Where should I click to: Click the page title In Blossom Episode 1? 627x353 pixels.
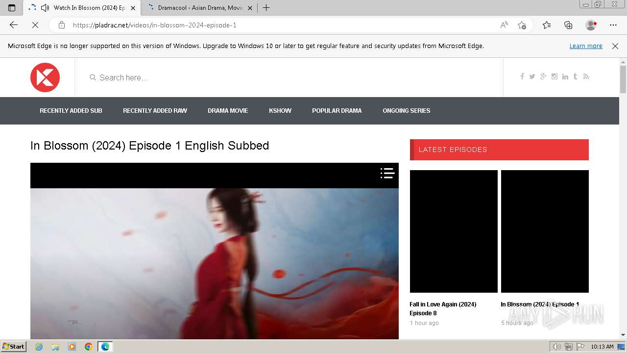coord(150,146)
